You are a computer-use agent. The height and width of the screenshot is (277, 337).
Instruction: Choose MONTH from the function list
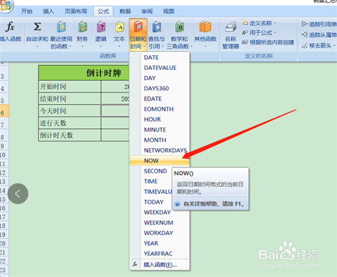pyautogui.click(x=160, y=140)
